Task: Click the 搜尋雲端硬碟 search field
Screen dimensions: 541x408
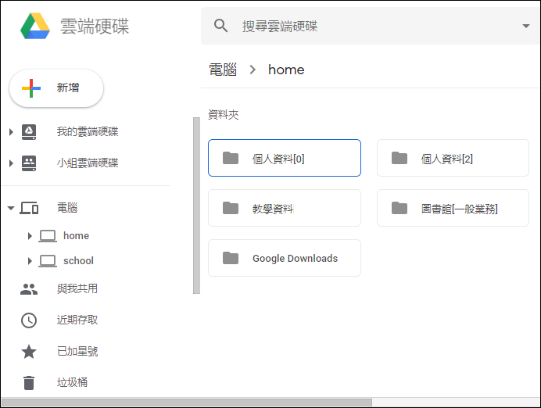Action: 371,26
